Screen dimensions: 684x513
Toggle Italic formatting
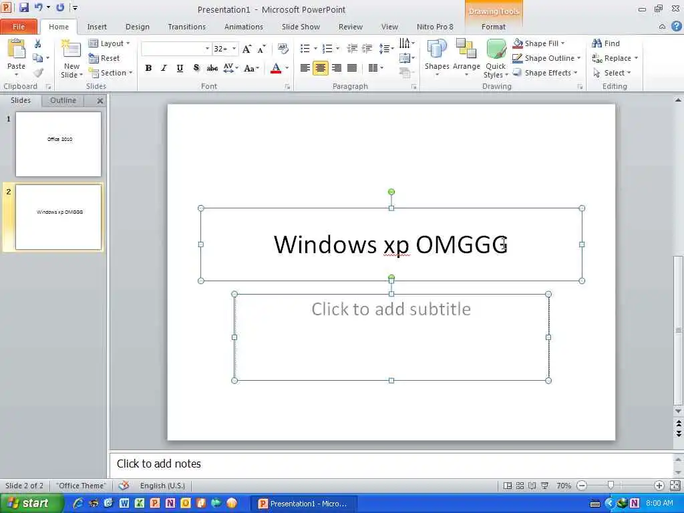pyautogui.click(x=164, y=68)
